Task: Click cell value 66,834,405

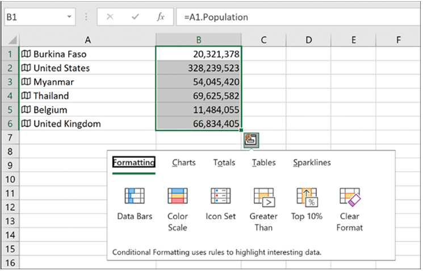Action: tap(199, 123)
